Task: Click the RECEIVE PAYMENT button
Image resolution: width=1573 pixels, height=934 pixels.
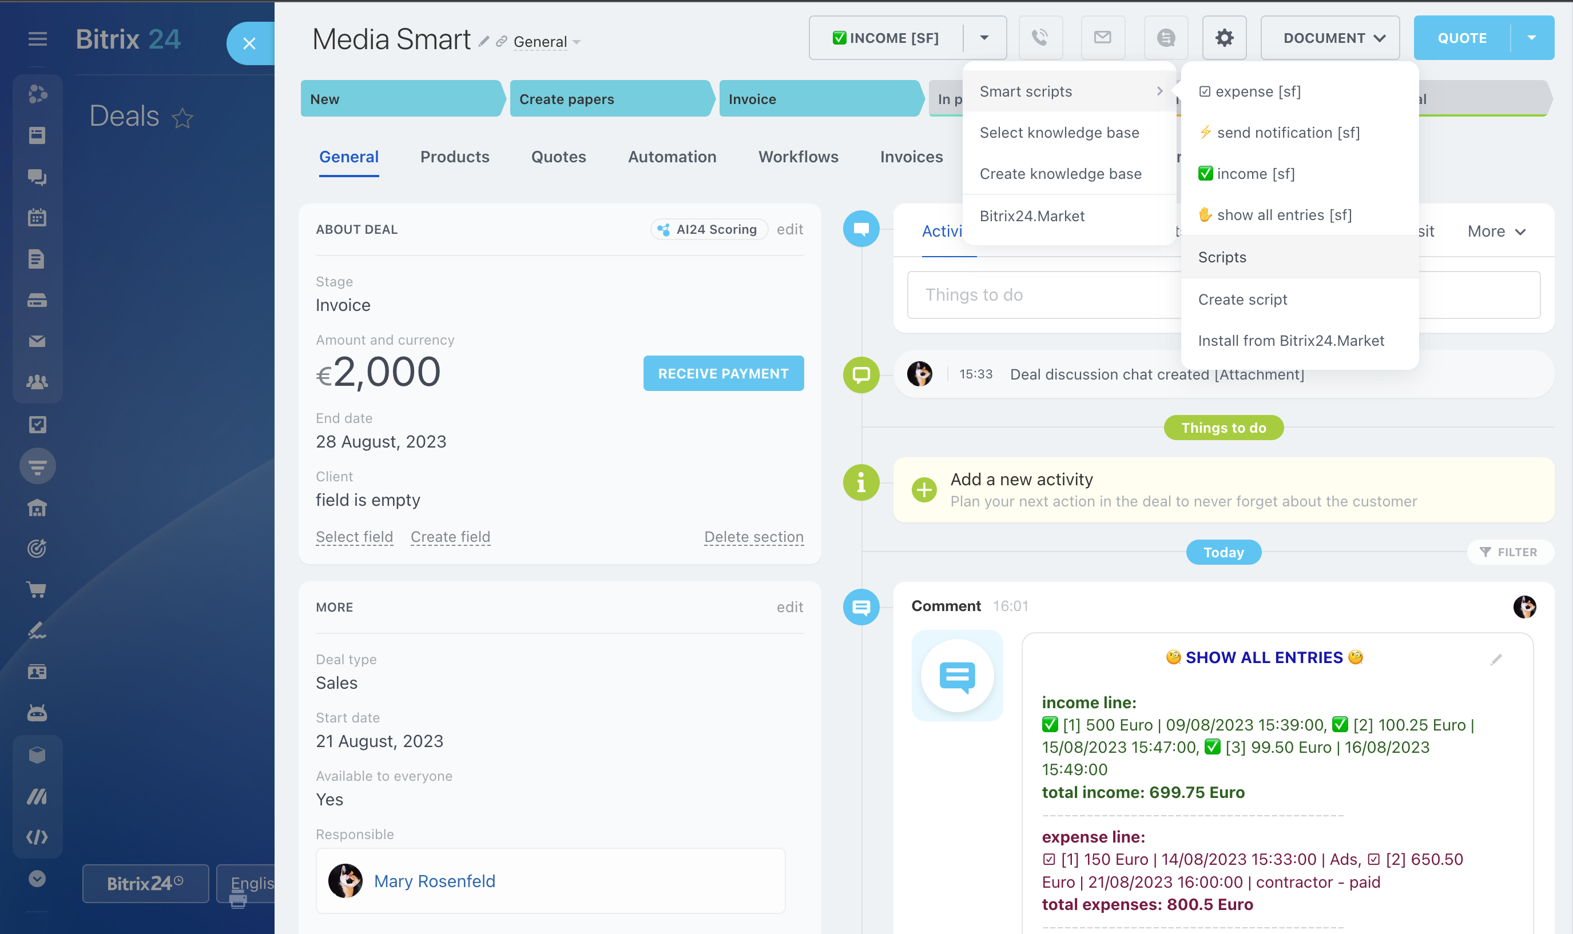Action: click(x=723, y=373)
